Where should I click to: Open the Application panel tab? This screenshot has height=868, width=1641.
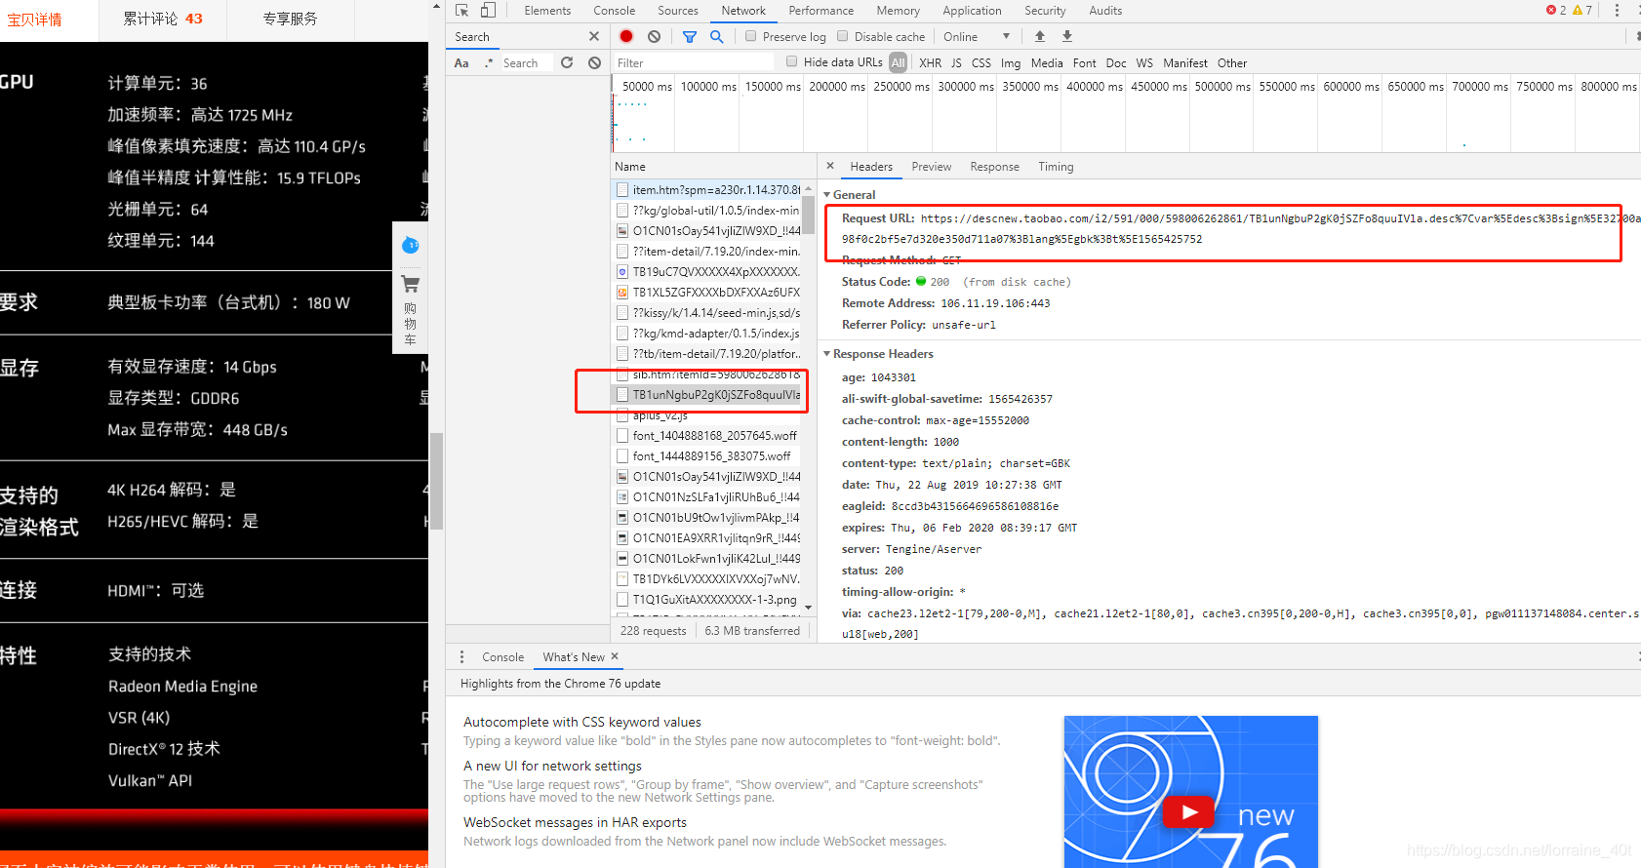(972, 10)
